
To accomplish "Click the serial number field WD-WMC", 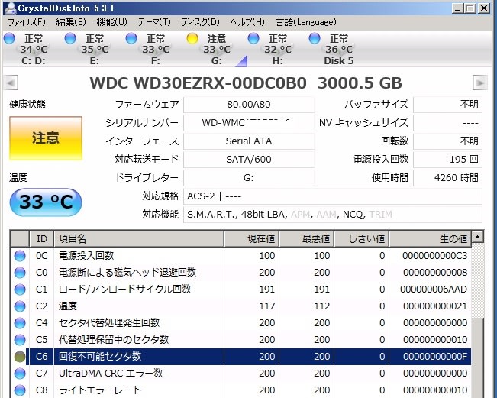I will tap(249, 123).
